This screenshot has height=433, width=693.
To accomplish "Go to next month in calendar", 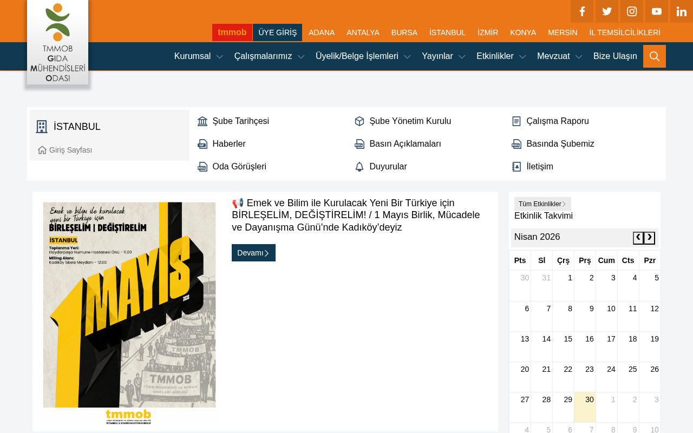I will [650, 238].
